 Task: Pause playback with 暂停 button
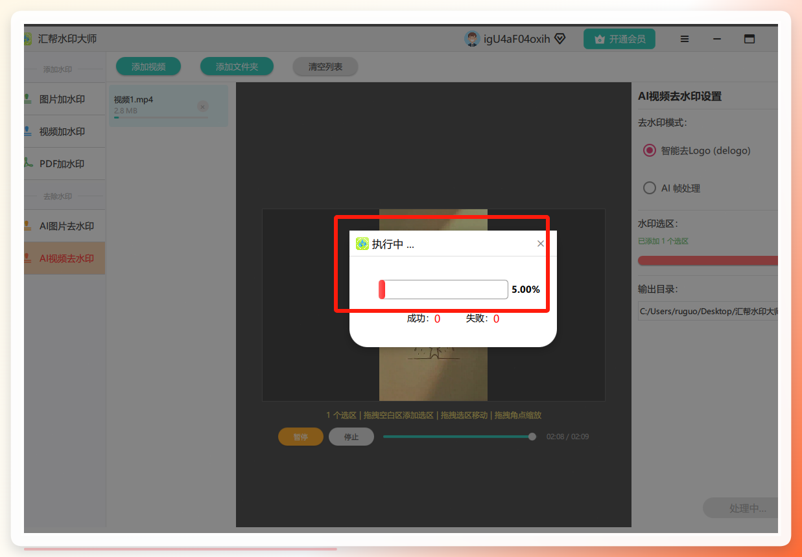pyautogui.click(x=301, y=437)
